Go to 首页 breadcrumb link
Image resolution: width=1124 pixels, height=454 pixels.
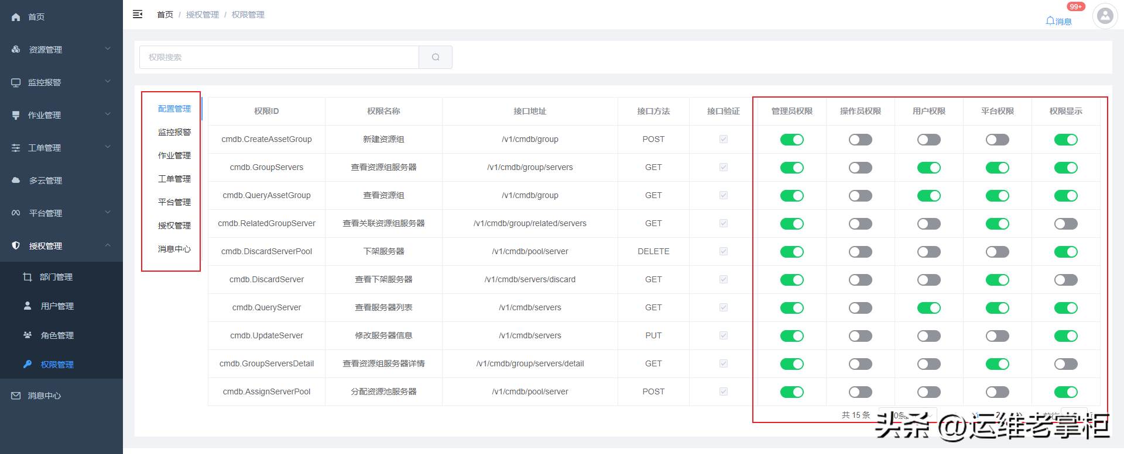[x=165, y=15]
